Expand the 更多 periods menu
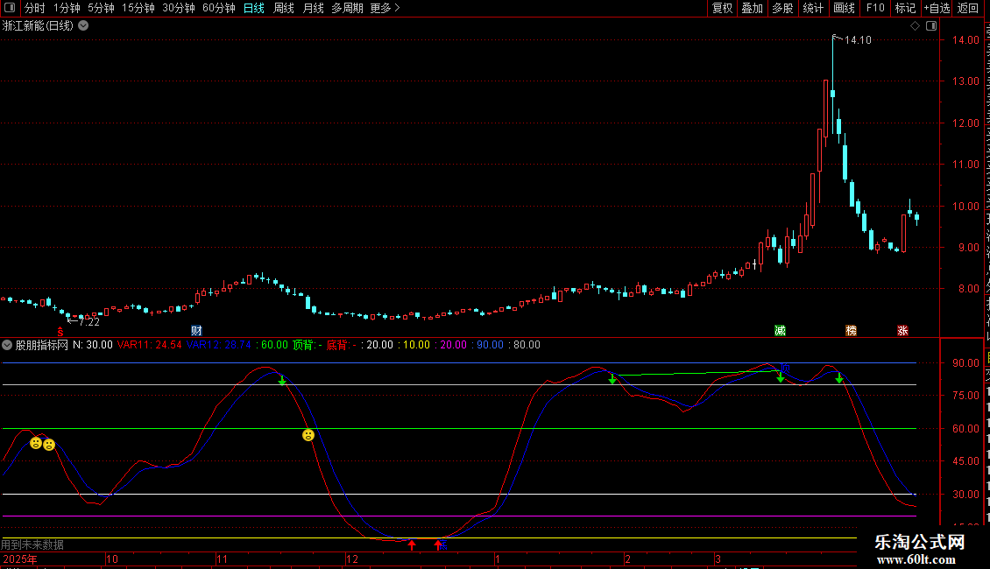This screenshot has width=990, height=569. 385,8
